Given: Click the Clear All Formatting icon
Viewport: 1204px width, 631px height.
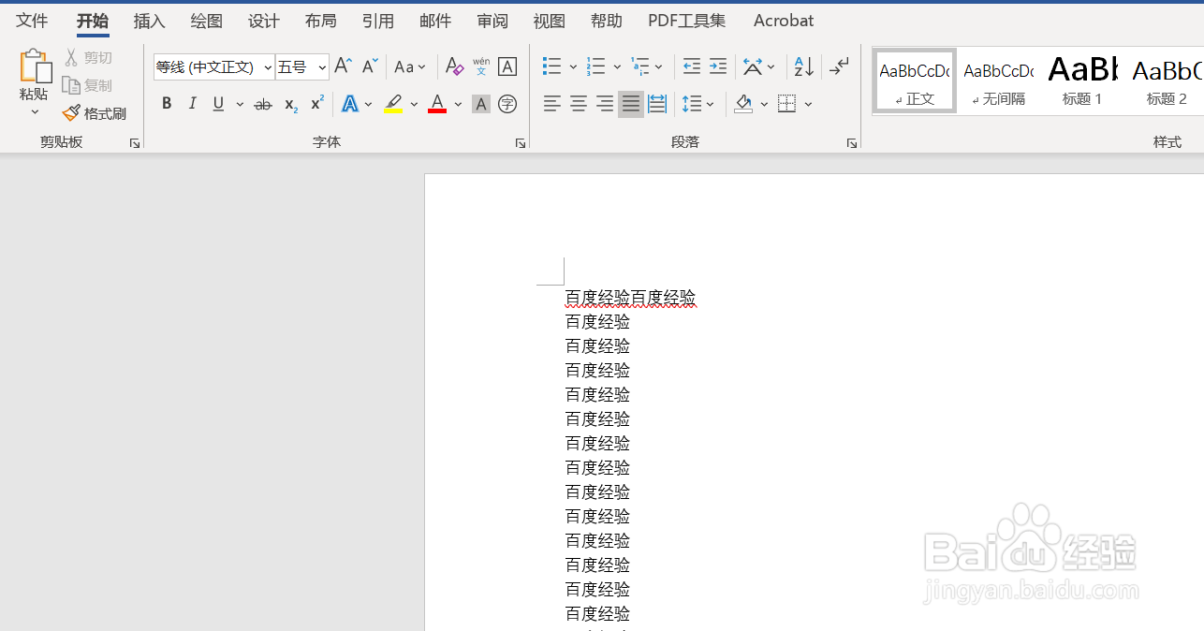Looking at the screenshot, I should tap(454, 66).
